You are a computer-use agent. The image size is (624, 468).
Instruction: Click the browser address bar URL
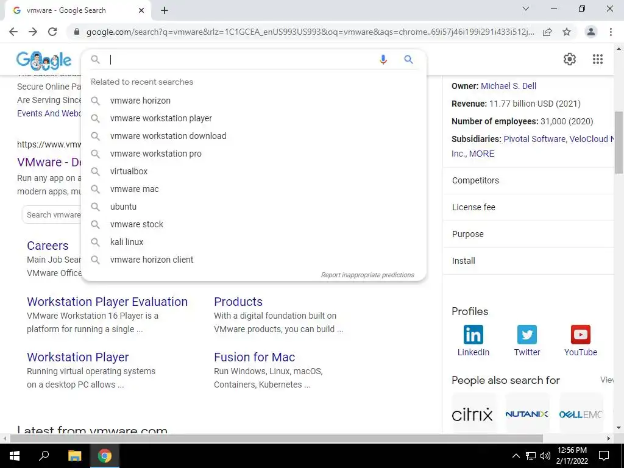click(310, 32)
